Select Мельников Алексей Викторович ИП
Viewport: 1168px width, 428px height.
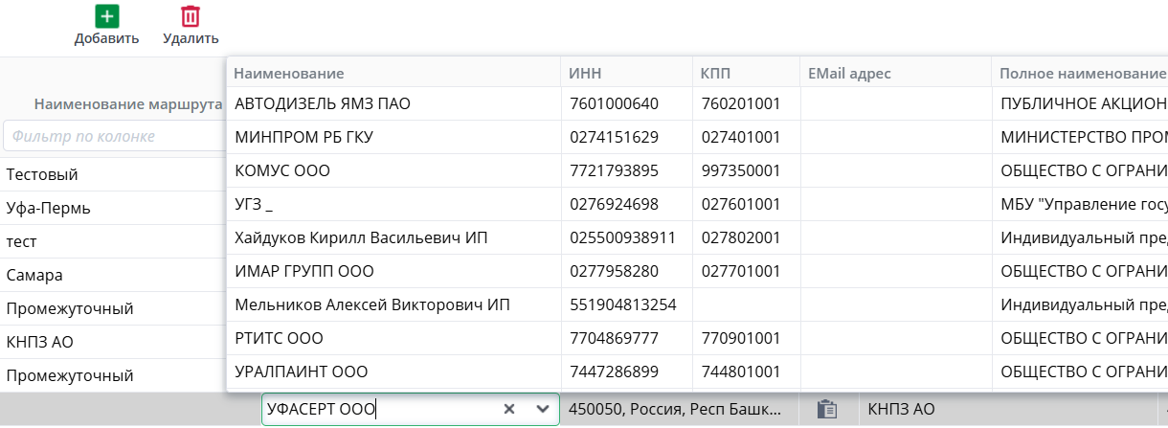coord(372,304)
